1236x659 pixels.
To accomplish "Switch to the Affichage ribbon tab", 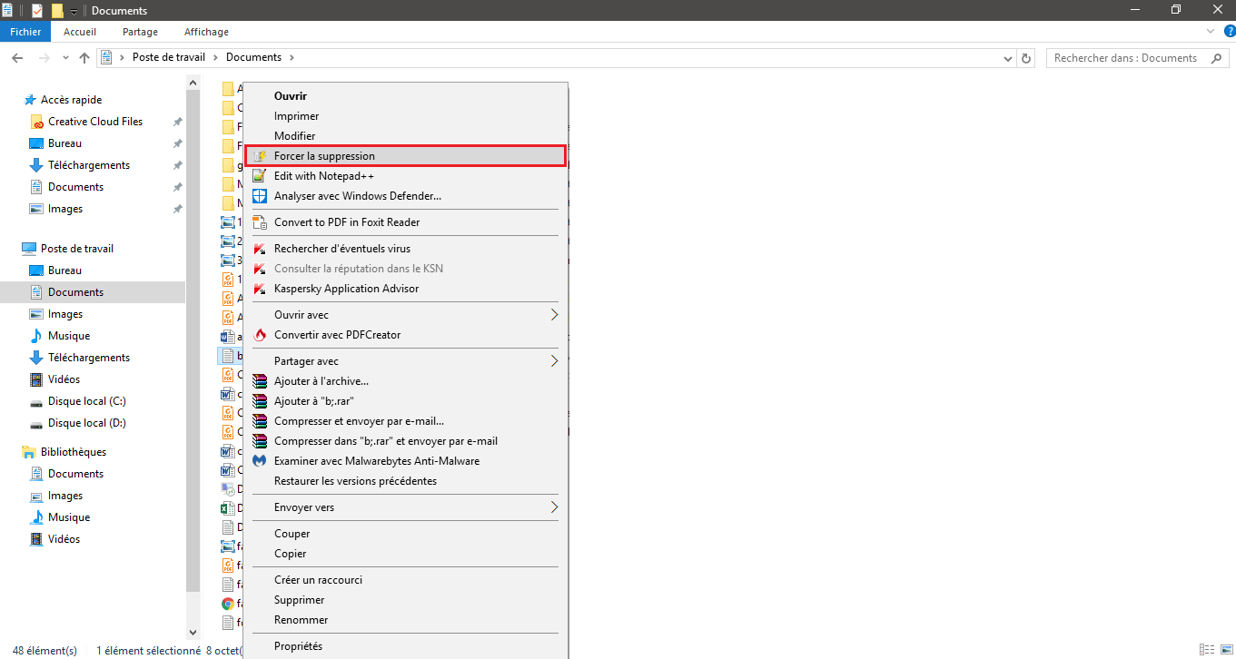I will (x=206, y=32).
